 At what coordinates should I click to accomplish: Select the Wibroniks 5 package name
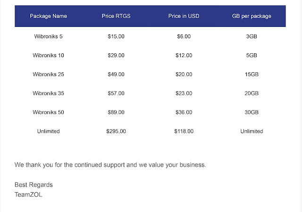48,36
